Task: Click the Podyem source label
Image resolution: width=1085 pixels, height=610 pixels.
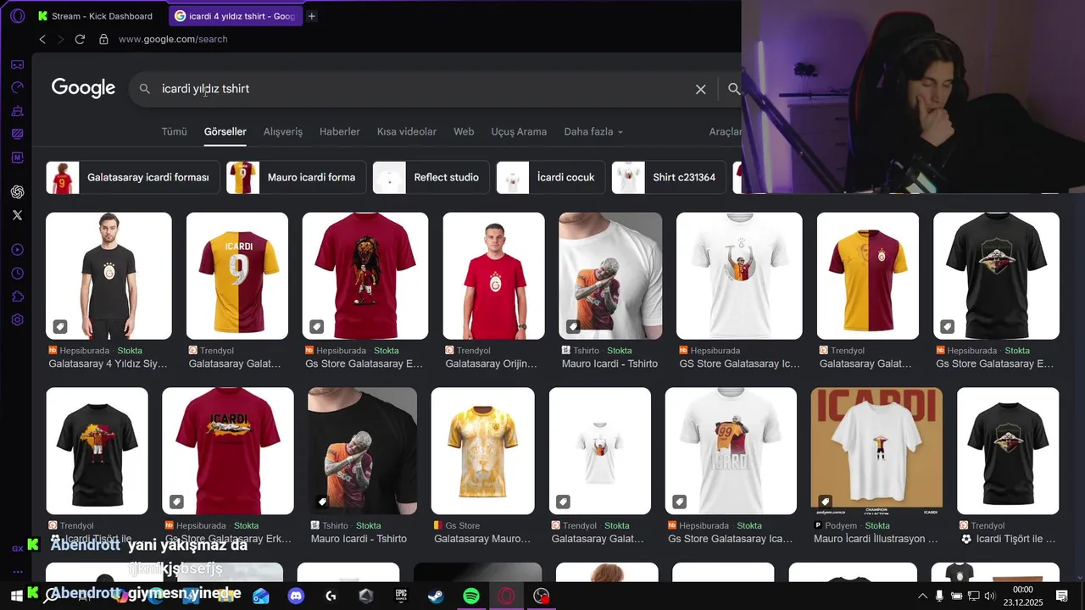Action: [841, 525]
